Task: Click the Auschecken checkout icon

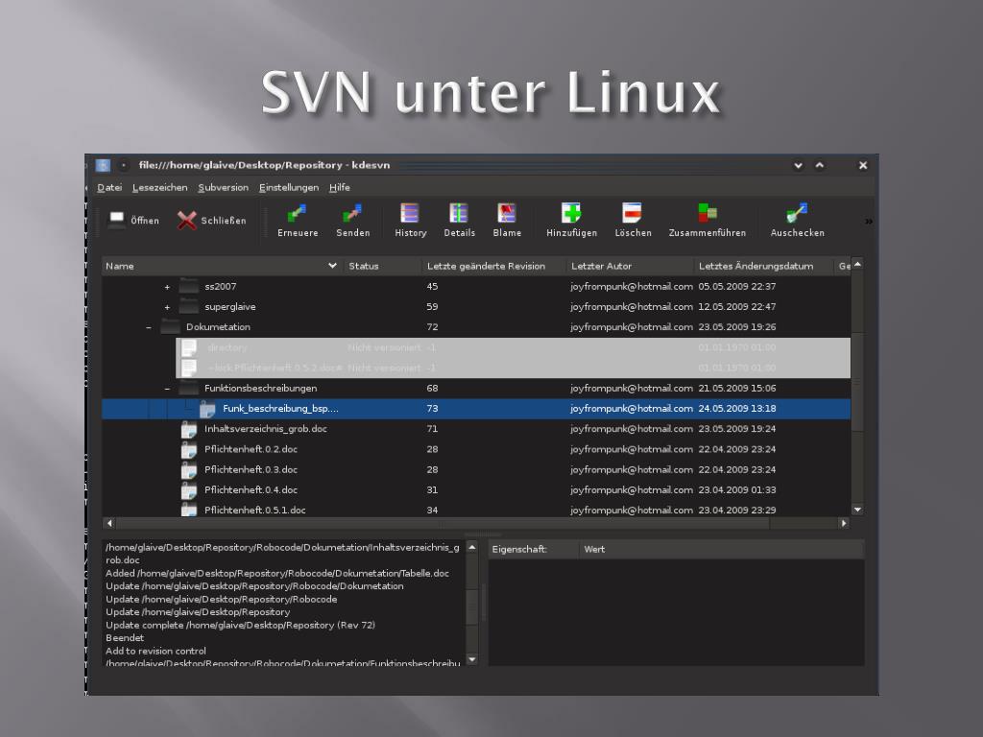Action: [x=797, y=213]
